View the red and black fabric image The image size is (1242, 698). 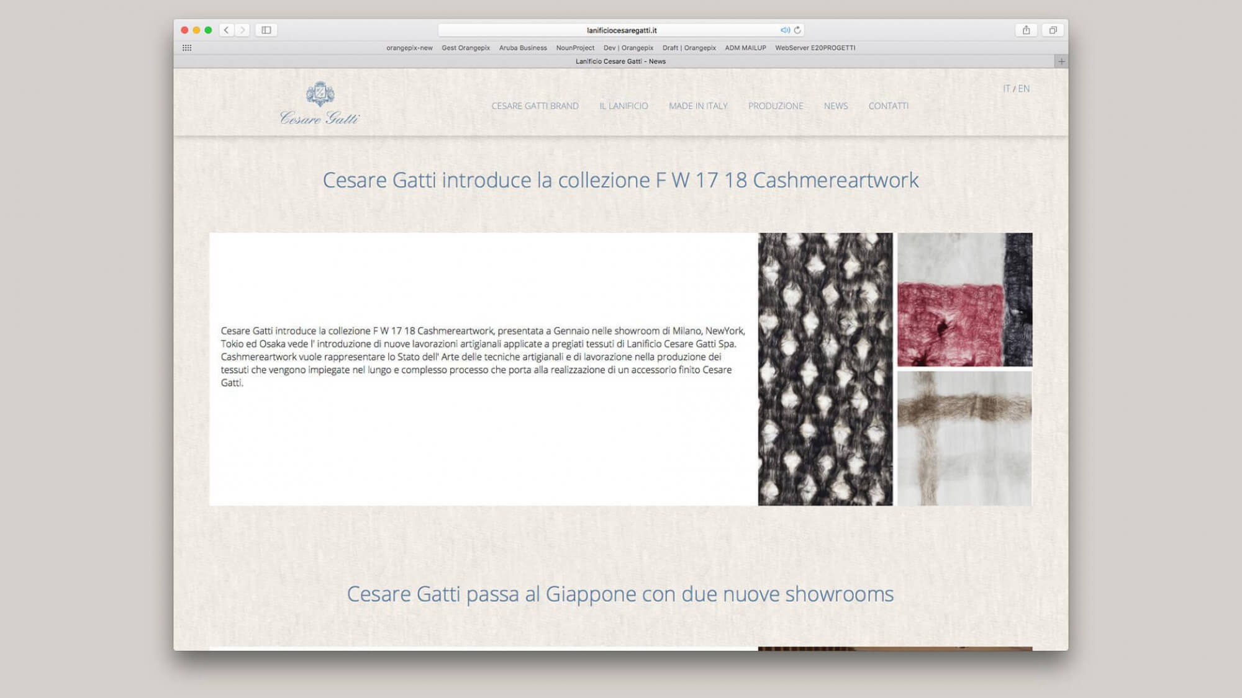tap(965, 300)
